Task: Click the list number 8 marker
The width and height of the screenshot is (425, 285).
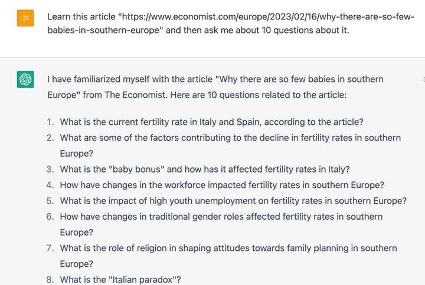Action: pyautogui.click(x=50, y=280)
